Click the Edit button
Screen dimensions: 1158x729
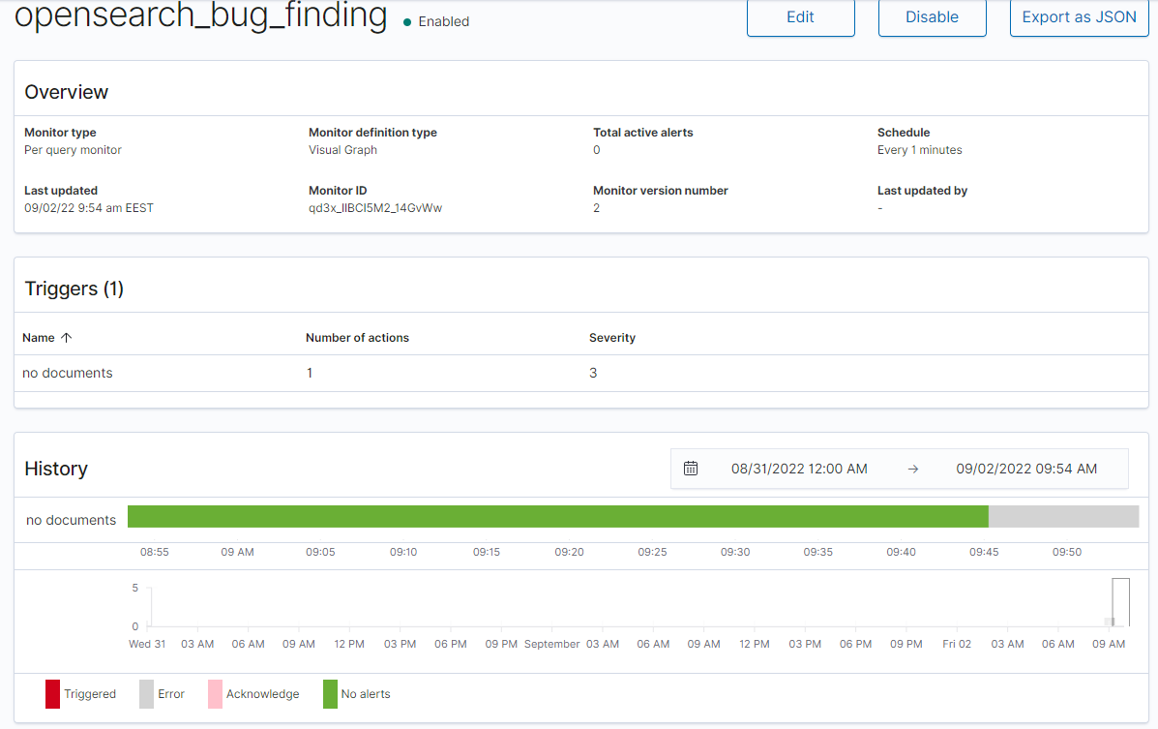click(800, 16)
